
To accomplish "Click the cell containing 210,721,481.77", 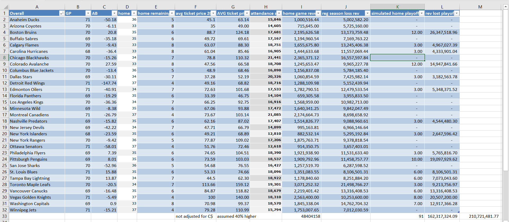I will pos(480,216).
